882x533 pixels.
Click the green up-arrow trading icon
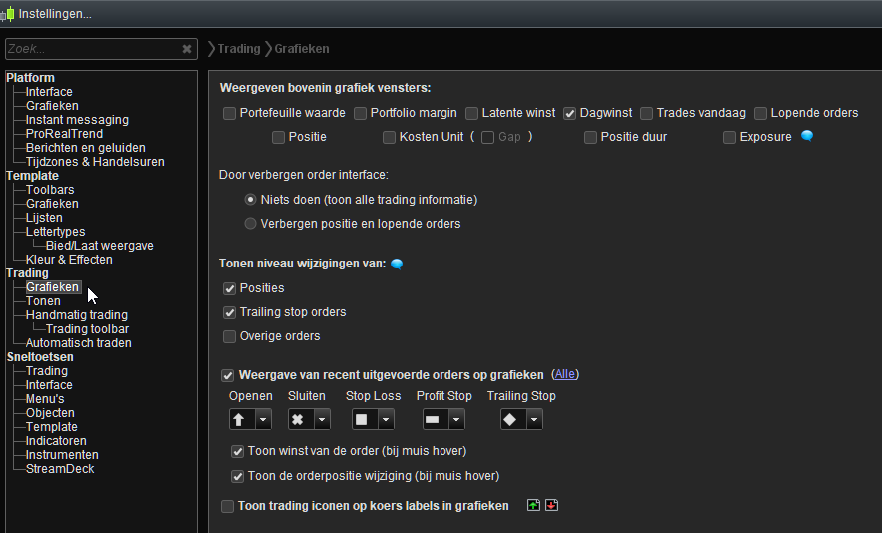click(533, 505)
